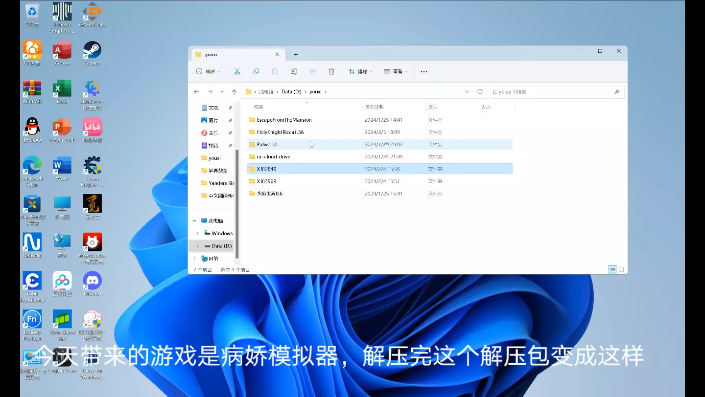Expand the Data (D:) tree node
The width and height of the screenshot is (705, 397).
(x=198, y=246)
